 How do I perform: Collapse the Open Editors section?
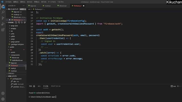(7, 9)
